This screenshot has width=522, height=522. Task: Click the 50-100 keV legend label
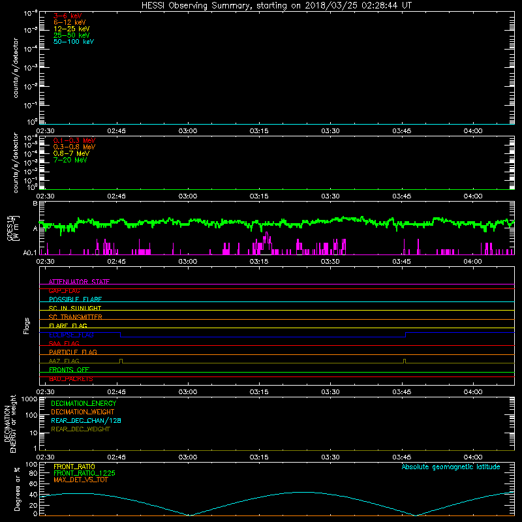74,42
